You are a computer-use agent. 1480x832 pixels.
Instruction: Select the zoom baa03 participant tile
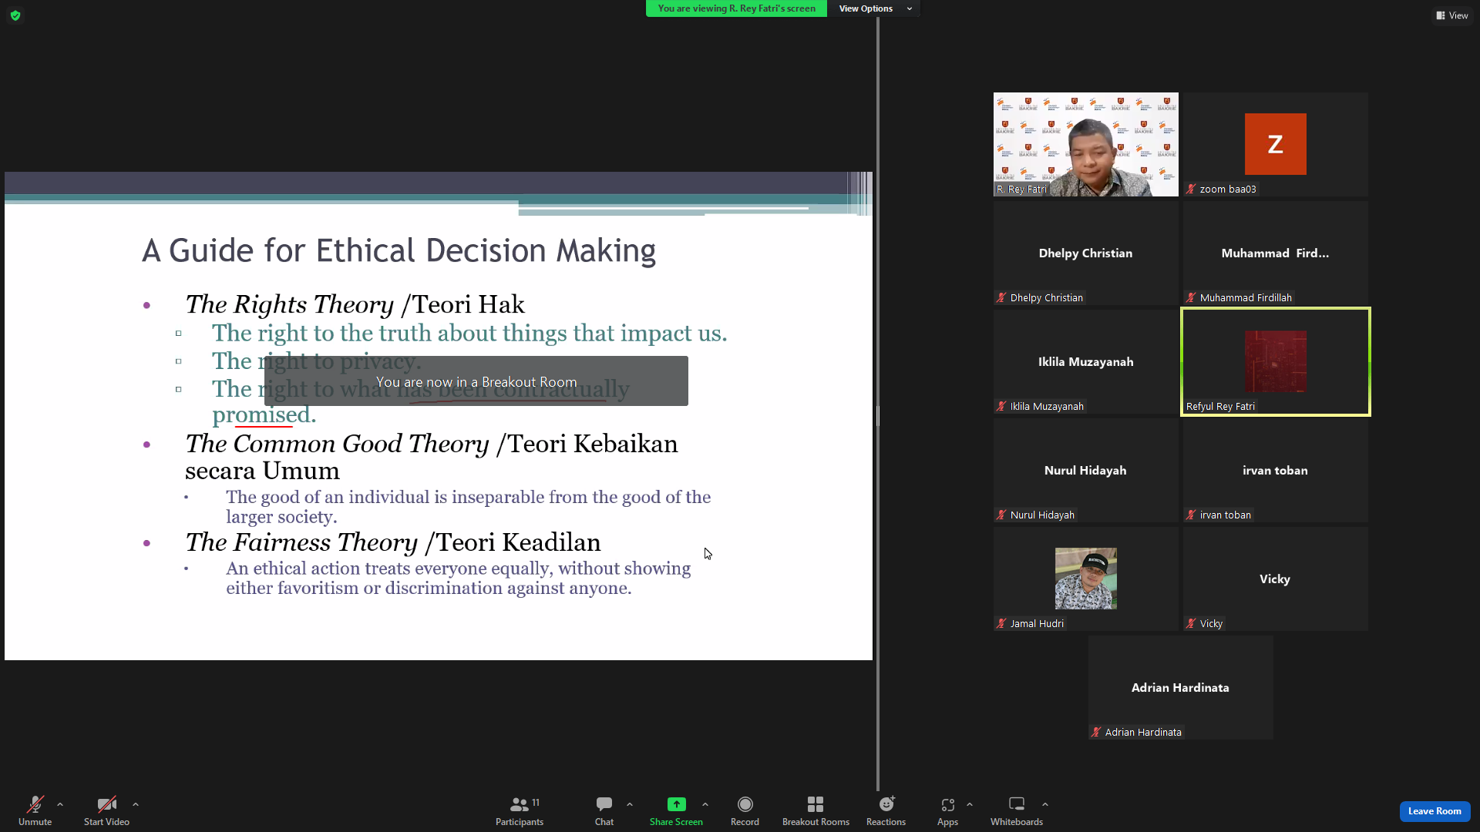pyautogui.click(x=1275, y=145)
